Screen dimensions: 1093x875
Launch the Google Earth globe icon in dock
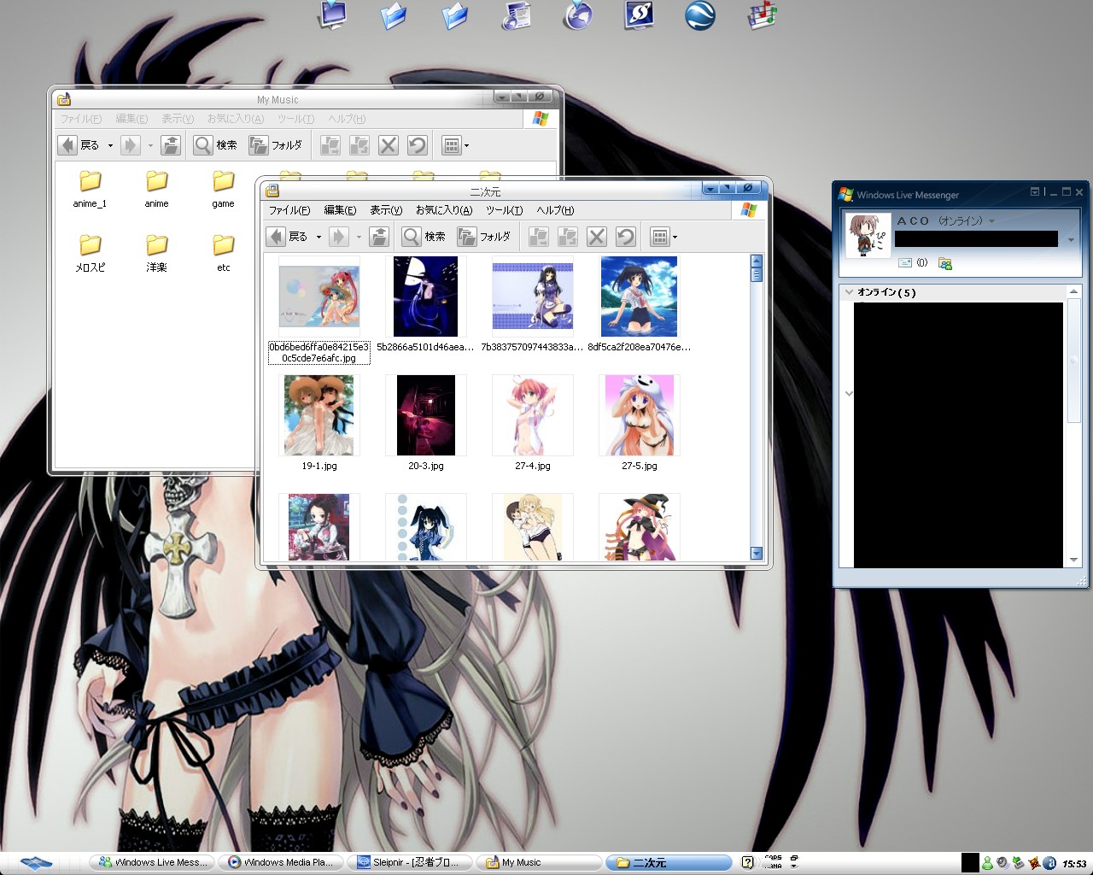coord(700,15)
